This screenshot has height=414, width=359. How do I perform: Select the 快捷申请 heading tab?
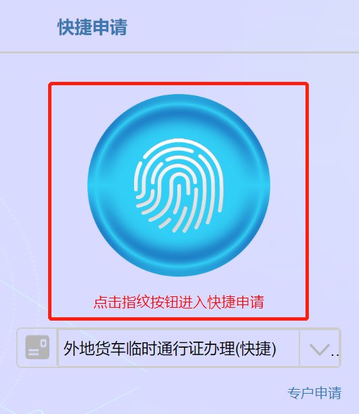tap(92, 27)
